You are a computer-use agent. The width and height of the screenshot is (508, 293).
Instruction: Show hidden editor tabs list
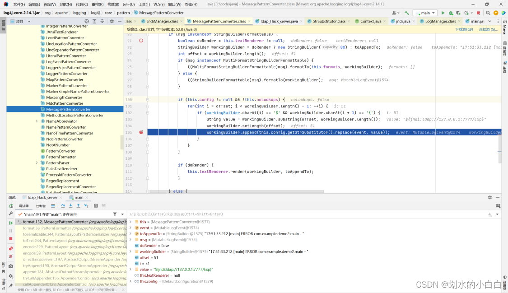(x=490, y=21)
